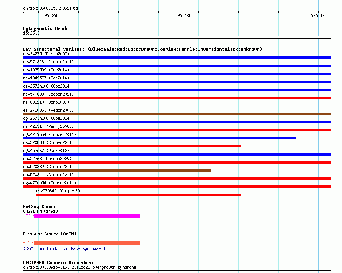
Task: Click the orange OMIM disease gene bar
Action: click(x=87, y=243)
